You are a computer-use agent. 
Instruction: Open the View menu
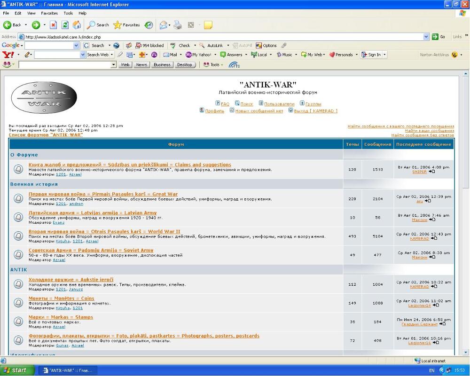click(31, 13)
